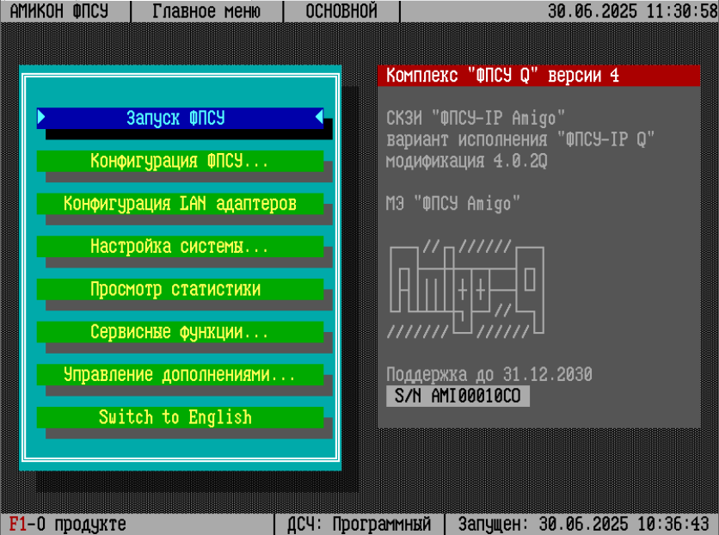719x535 pixels.
Task: Click the left selection arrow beside Запуск ФПСУ
Action: coord(41,117)
